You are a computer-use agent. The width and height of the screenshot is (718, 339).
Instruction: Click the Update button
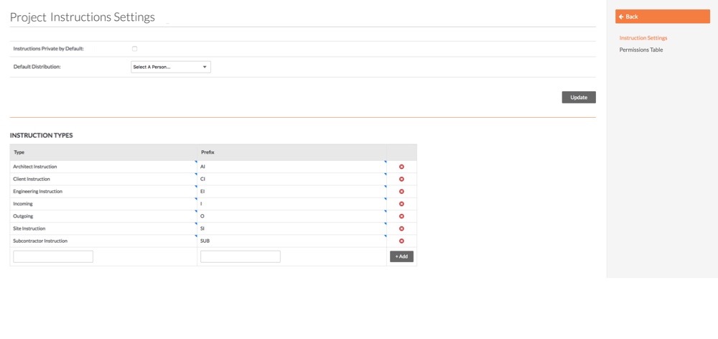(x=579, y=97)
